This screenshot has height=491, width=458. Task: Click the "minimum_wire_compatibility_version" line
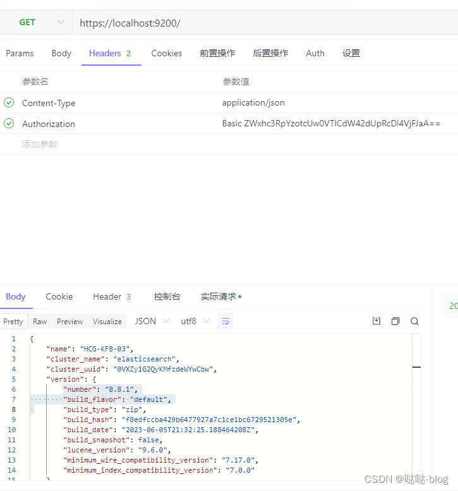[x=160, y=460]
